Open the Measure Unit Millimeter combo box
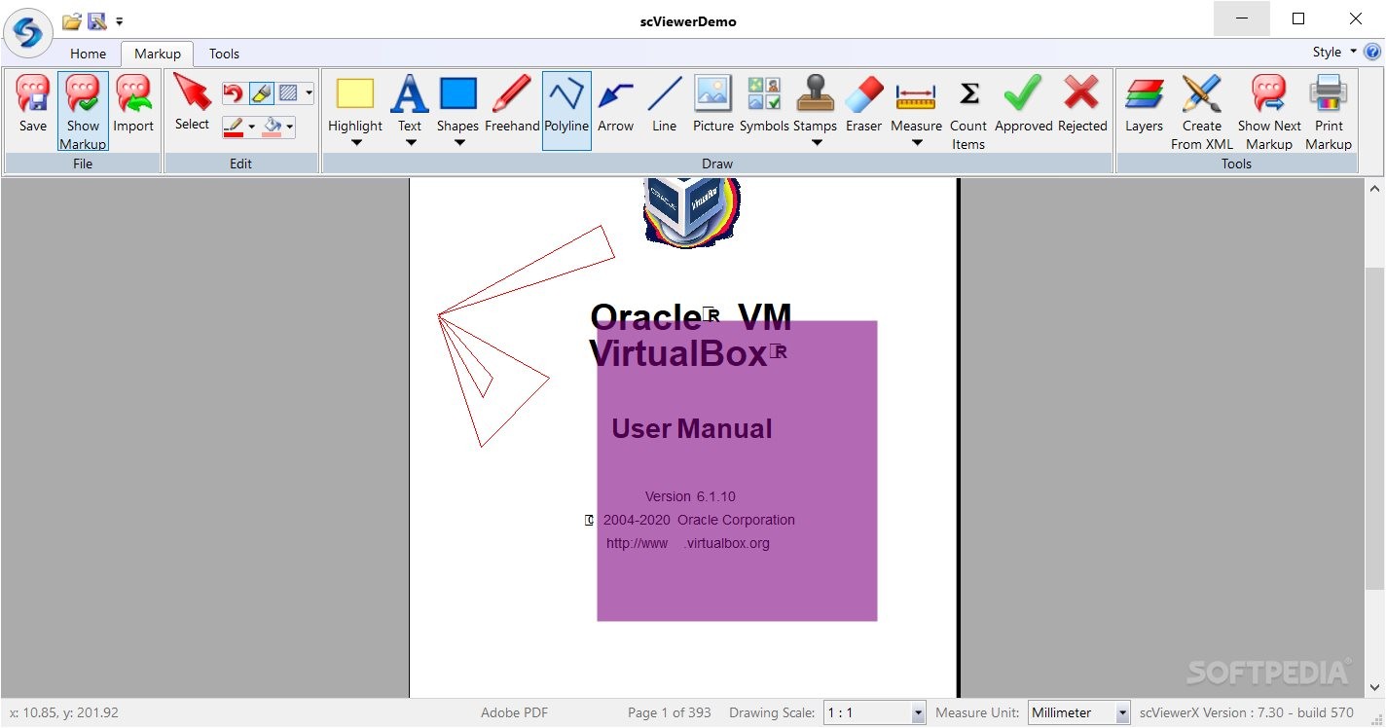The width and height of the screenshot is (1386, 728). coord(1079,712)
